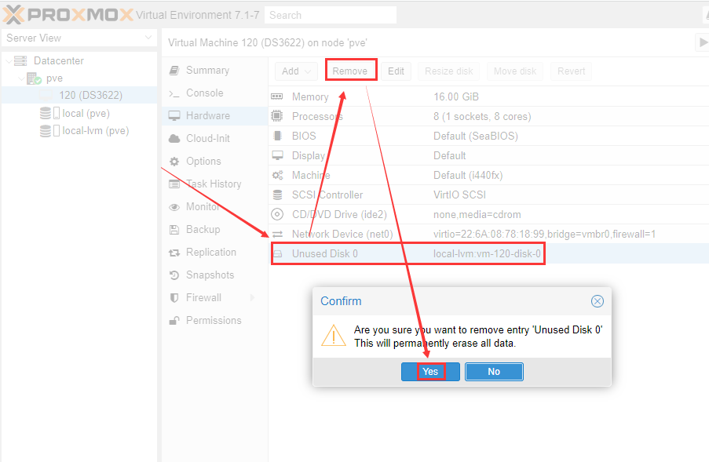Screen dimensions: 709x462
Task: Collapse the Datacenter tree node
Action: [x=9, y=61]
